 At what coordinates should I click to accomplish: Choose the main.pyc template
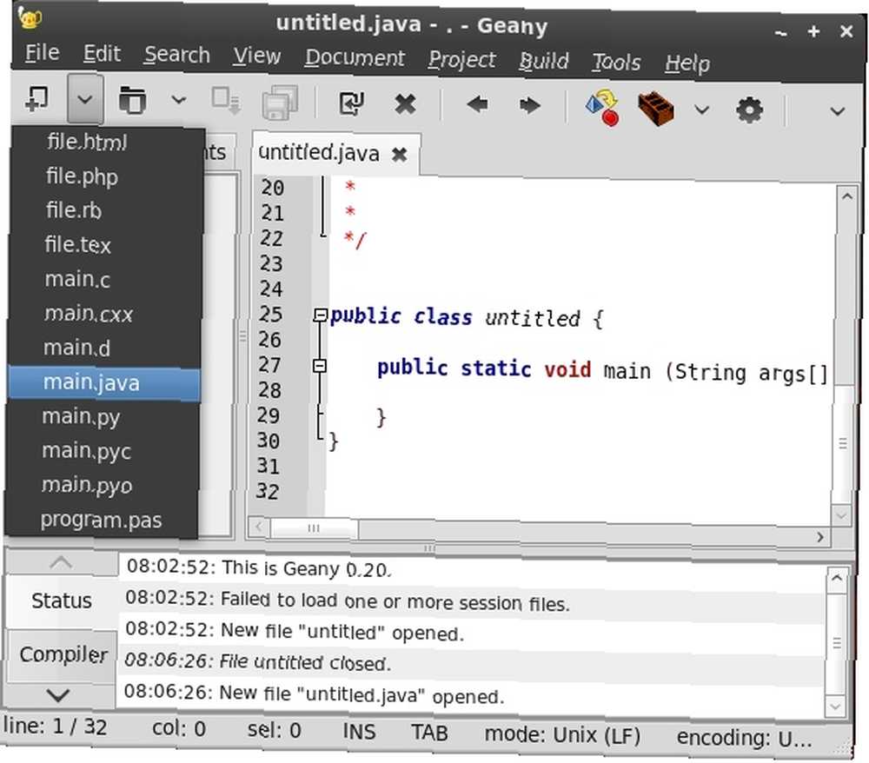[103, 451]
